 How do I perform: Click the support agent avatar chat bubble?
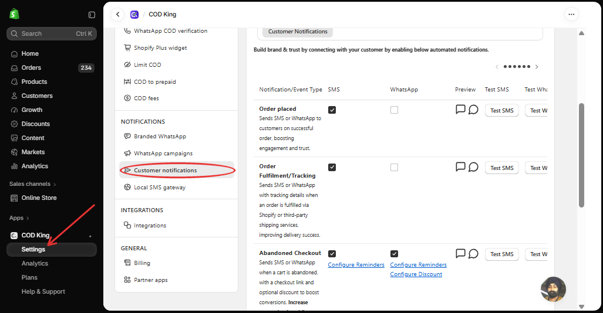click(x=553, y=289)
